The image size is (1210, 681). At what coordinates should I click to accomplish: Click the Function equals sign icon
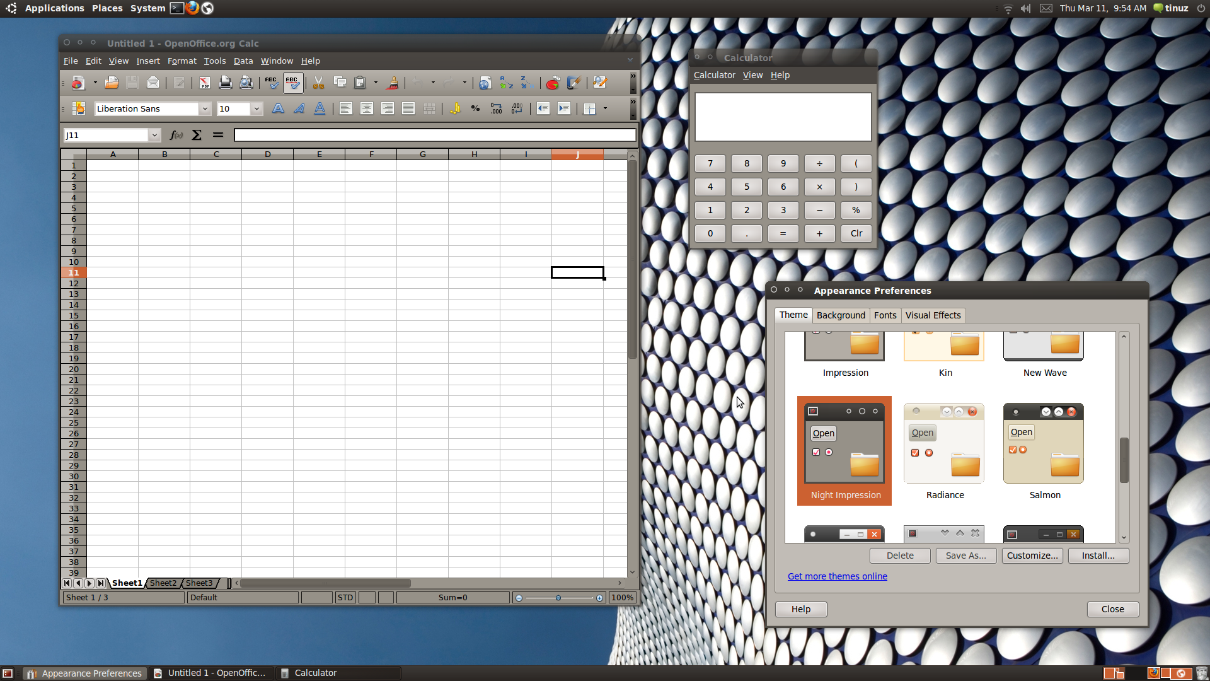point(218,135)
